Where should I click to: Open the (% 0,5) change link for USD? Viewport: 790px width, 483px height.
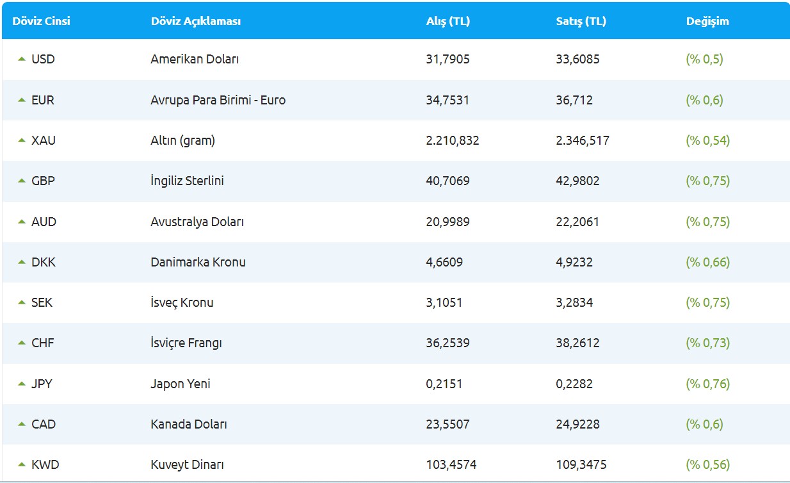pyautogui.click(x=705, y=59)
